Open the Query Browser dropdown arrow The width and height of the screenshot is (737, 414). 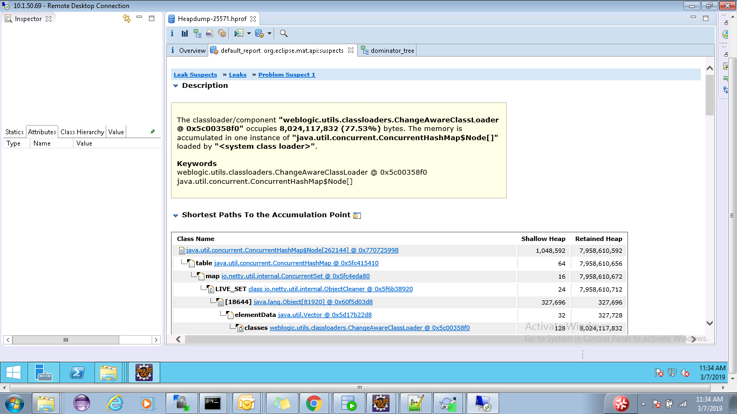tap(249, 33)
